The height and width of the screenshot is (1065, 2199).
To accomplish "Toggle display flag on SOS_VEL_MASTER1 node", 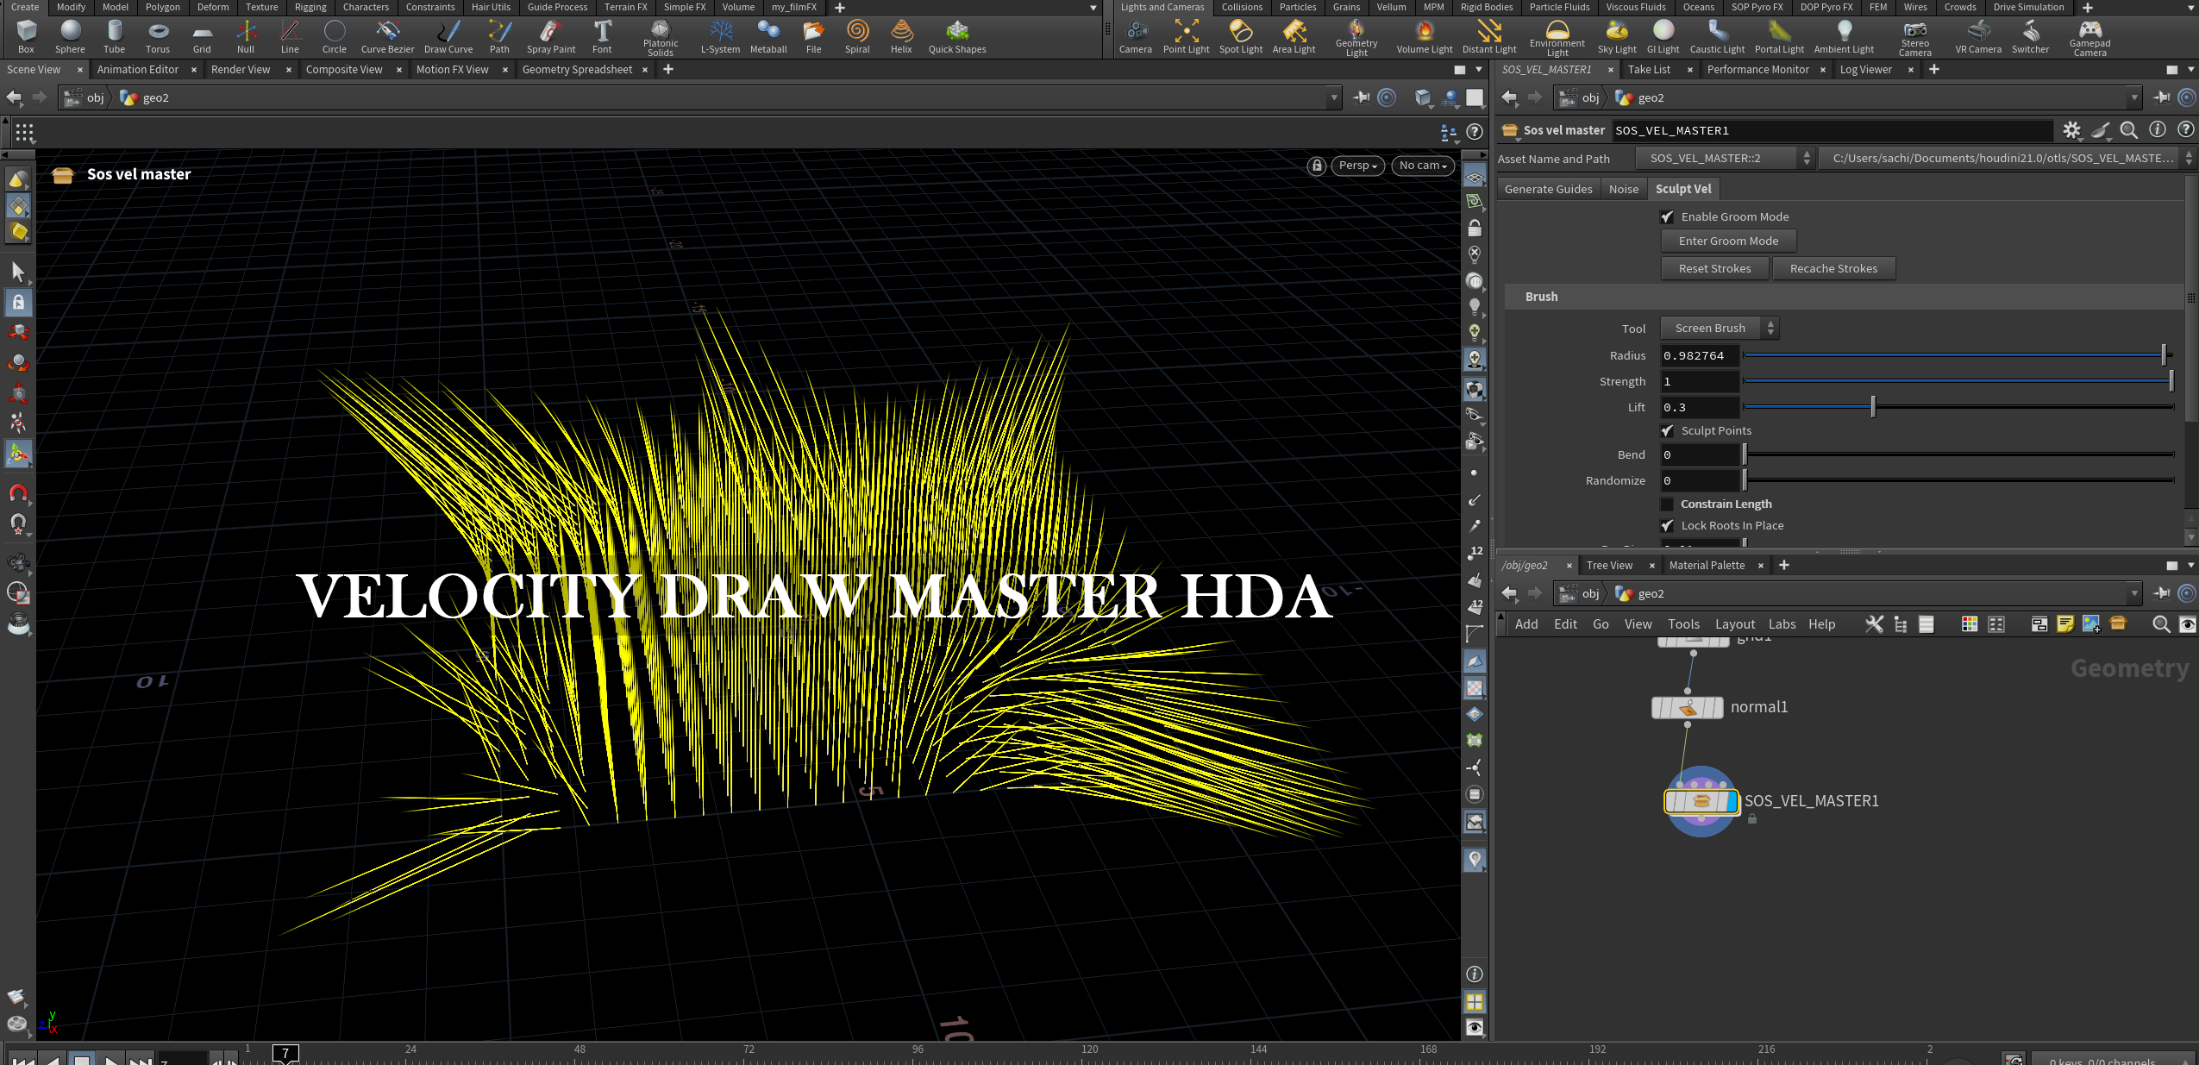I will [x=1732, y=801].
